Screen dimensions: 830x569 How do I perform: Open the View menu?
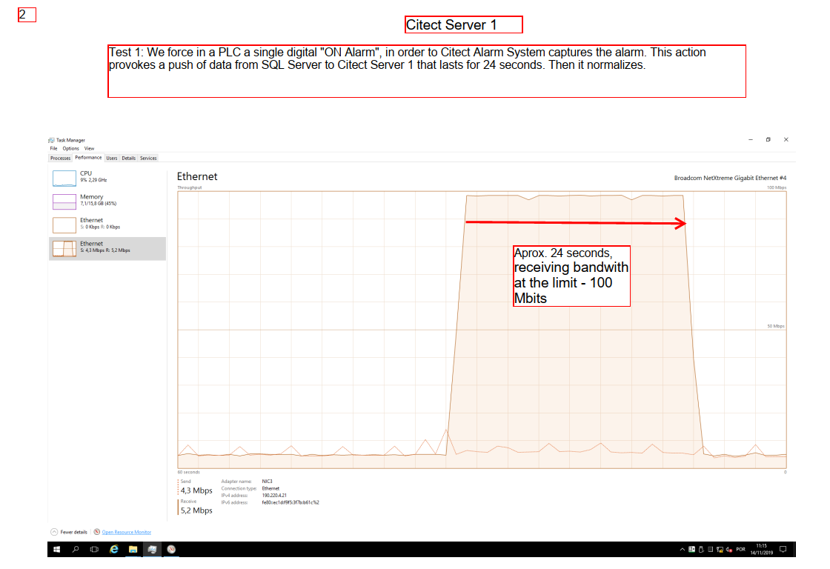pos(89,149)
